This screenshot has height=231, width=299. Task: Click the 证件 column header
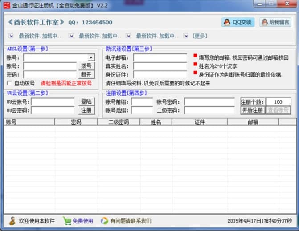coord(200,122)
